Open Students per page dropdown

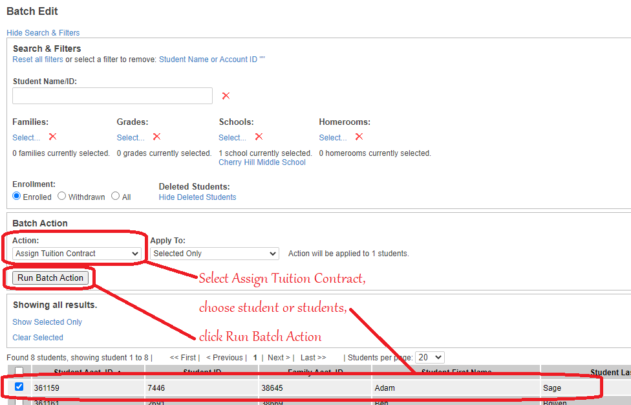click(x=430, y=357)
